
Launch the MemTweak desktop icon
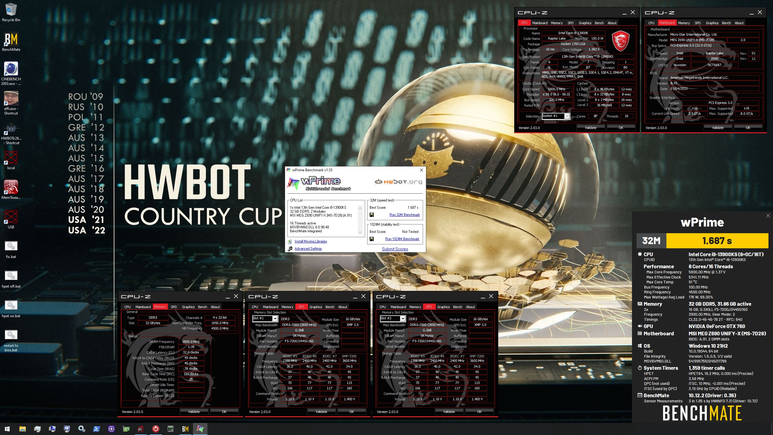[11, 190]
